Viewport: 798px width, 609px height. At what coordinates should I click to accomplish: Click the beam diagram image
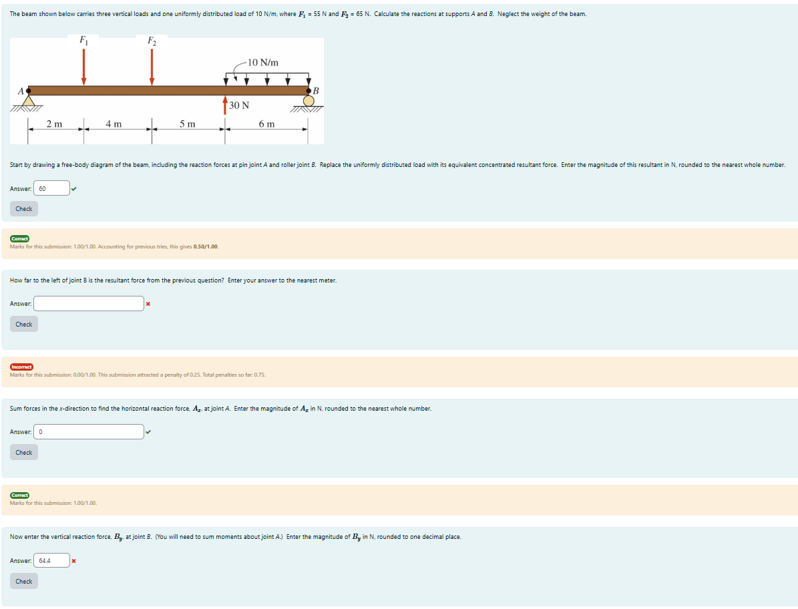[167, 89]
